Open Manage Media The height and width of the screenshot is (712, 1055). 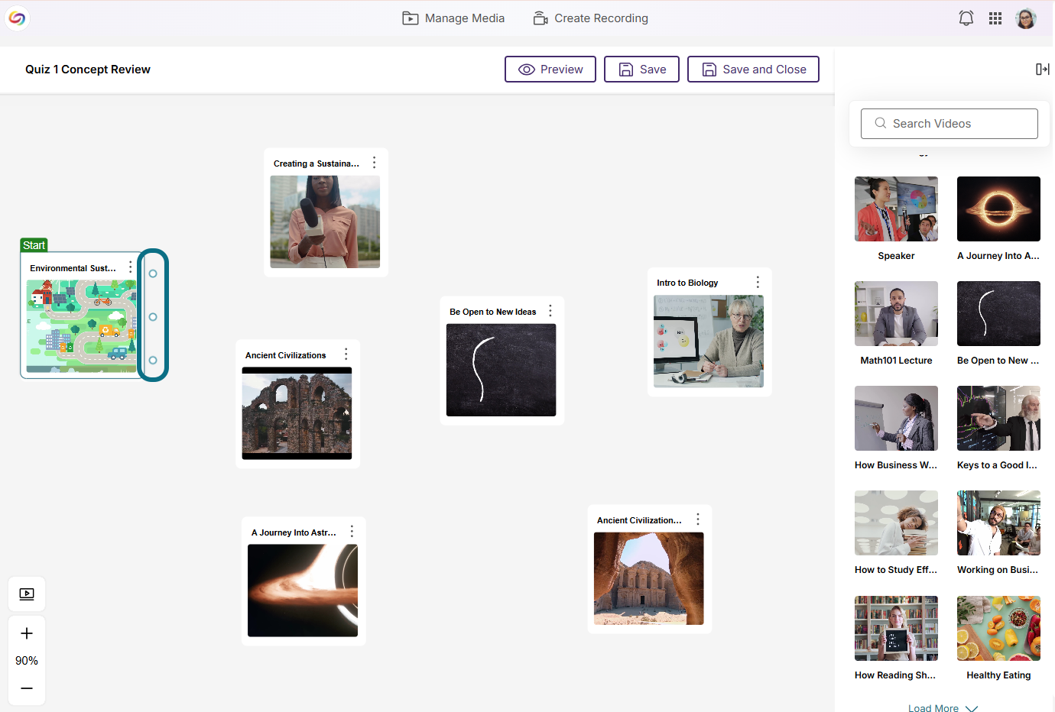(453, 18)
